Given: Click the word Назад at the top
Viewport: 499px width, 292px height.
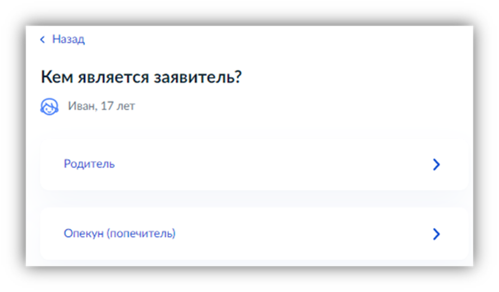Looking at the screenshot, I should coord(68,39).
